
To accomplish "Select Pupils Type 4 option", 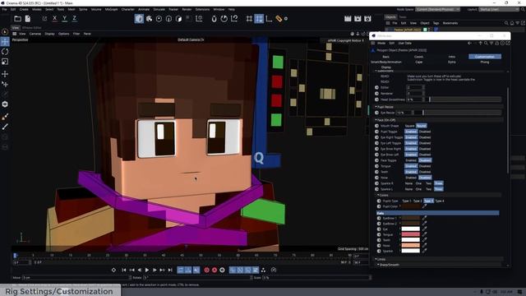I will [440, 201].
